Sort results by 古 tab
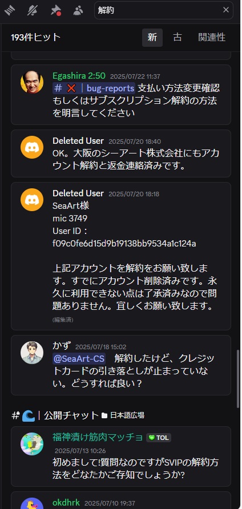 (178, 37)
